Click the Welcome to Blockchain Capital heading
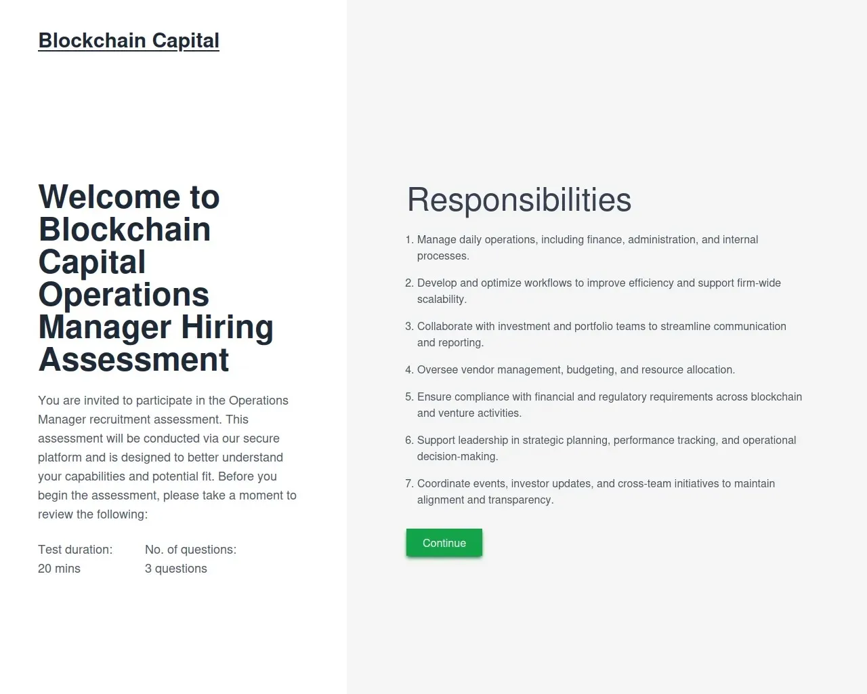Image resolution: width=867 pixels, height=694 pixels. click(x=156, y=278)
